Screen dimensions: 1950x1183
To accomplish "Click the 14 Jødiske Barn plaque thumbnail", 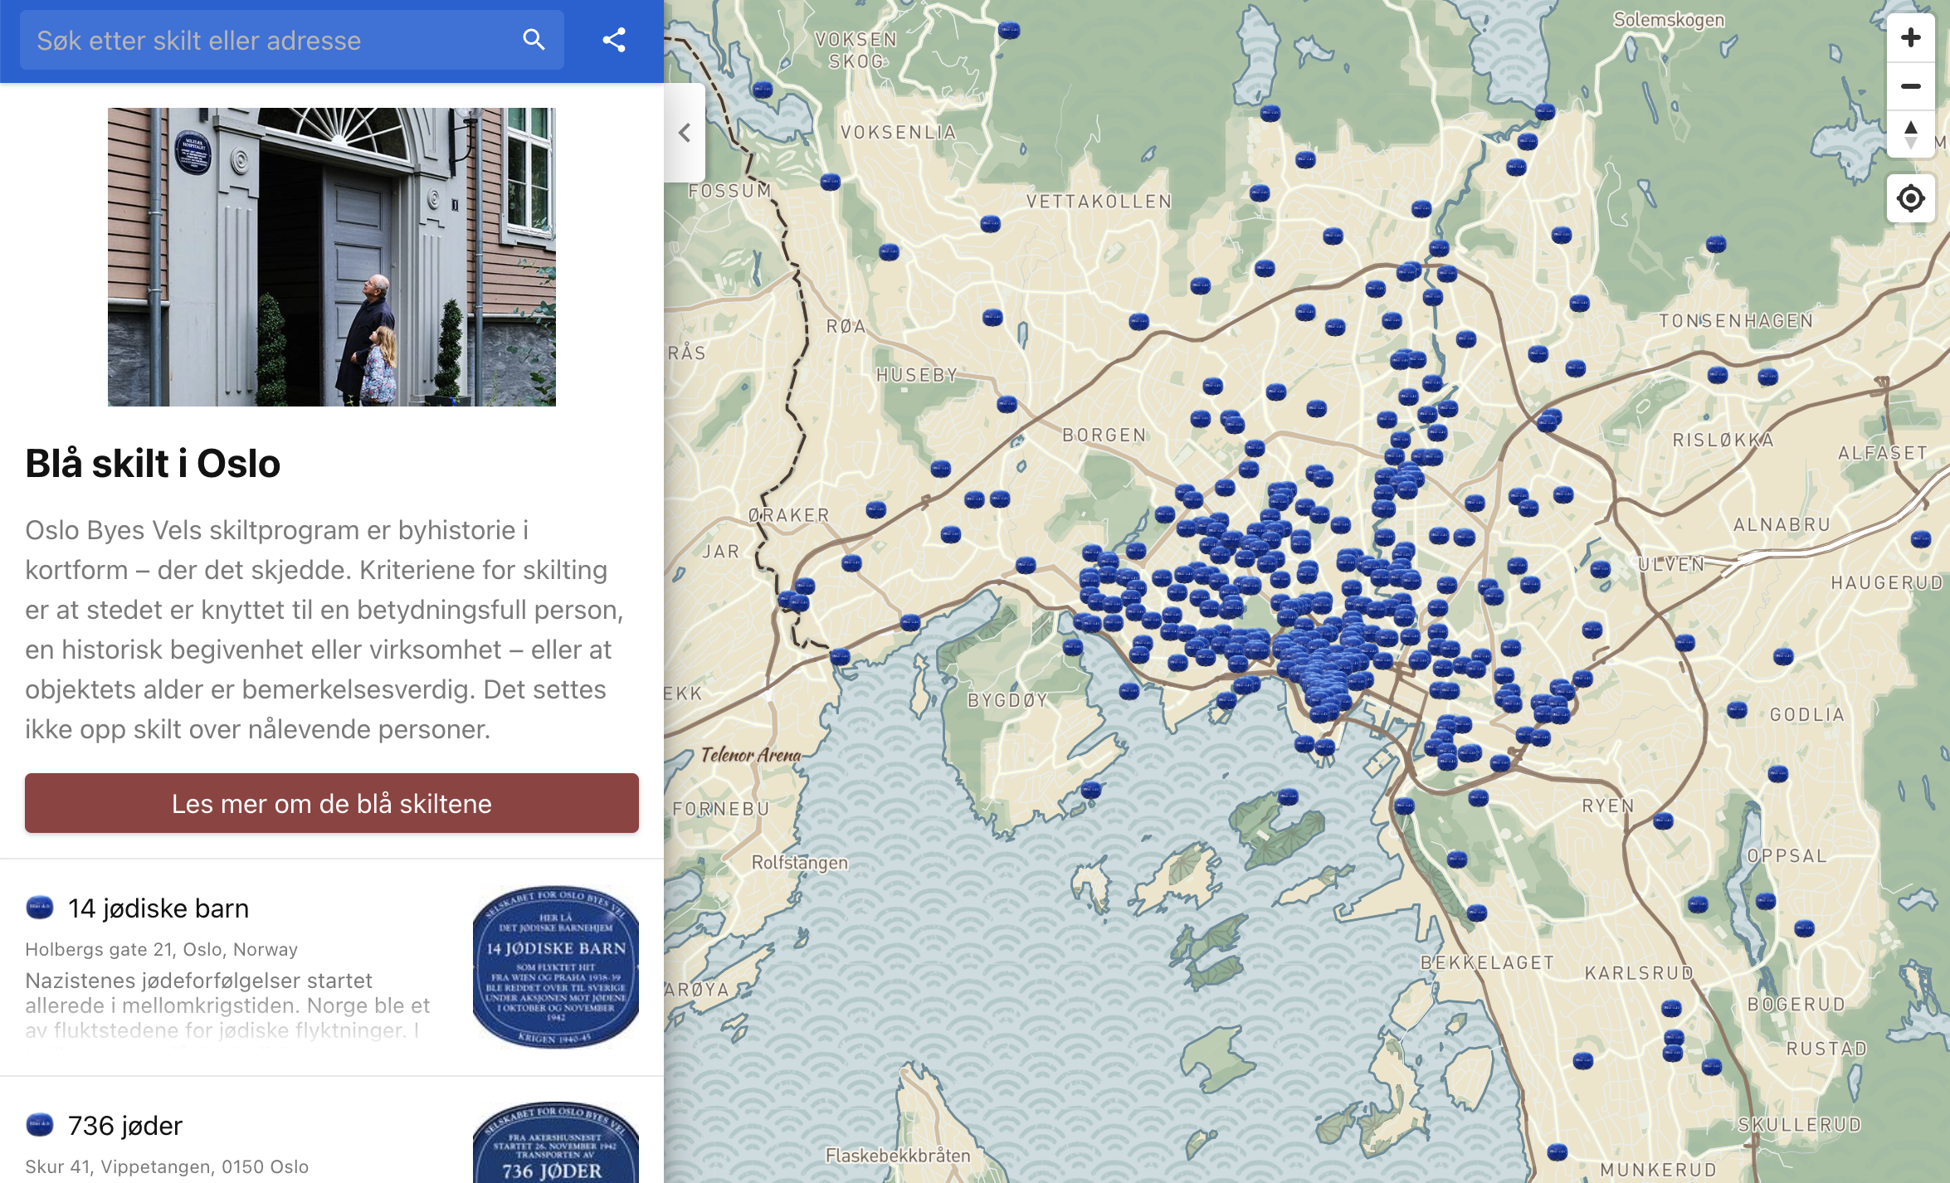I will [555, 966].
